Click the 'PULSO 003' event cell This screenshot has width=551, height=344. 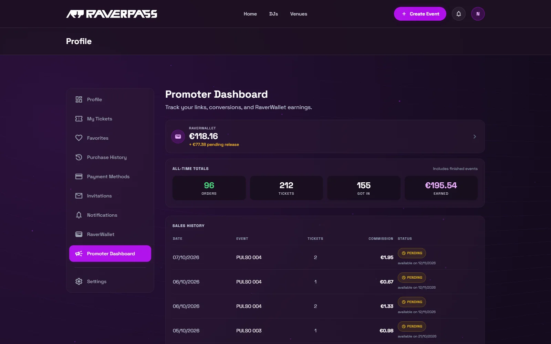(x=249, y=331)
